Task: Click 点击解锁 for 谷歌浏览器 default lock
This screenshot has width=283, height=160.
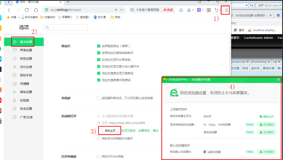Action: click(x=267, y=152)
